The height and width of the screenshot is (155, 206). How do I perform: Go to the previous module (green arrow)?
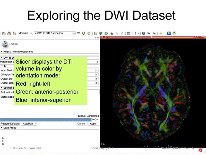pos(84,33)
